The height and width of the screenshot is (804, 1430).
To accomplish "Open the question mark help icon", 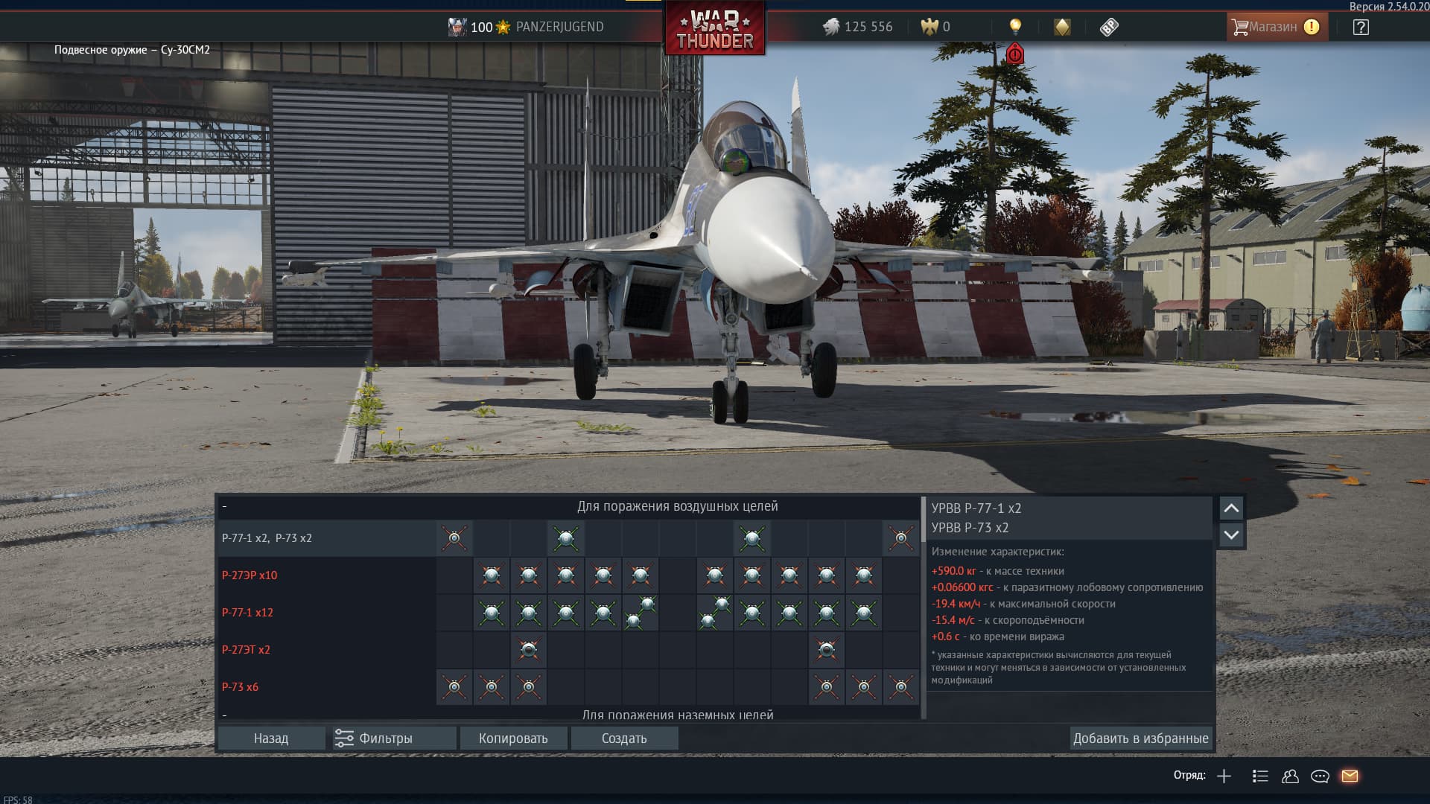I will tap(1361, 28).
